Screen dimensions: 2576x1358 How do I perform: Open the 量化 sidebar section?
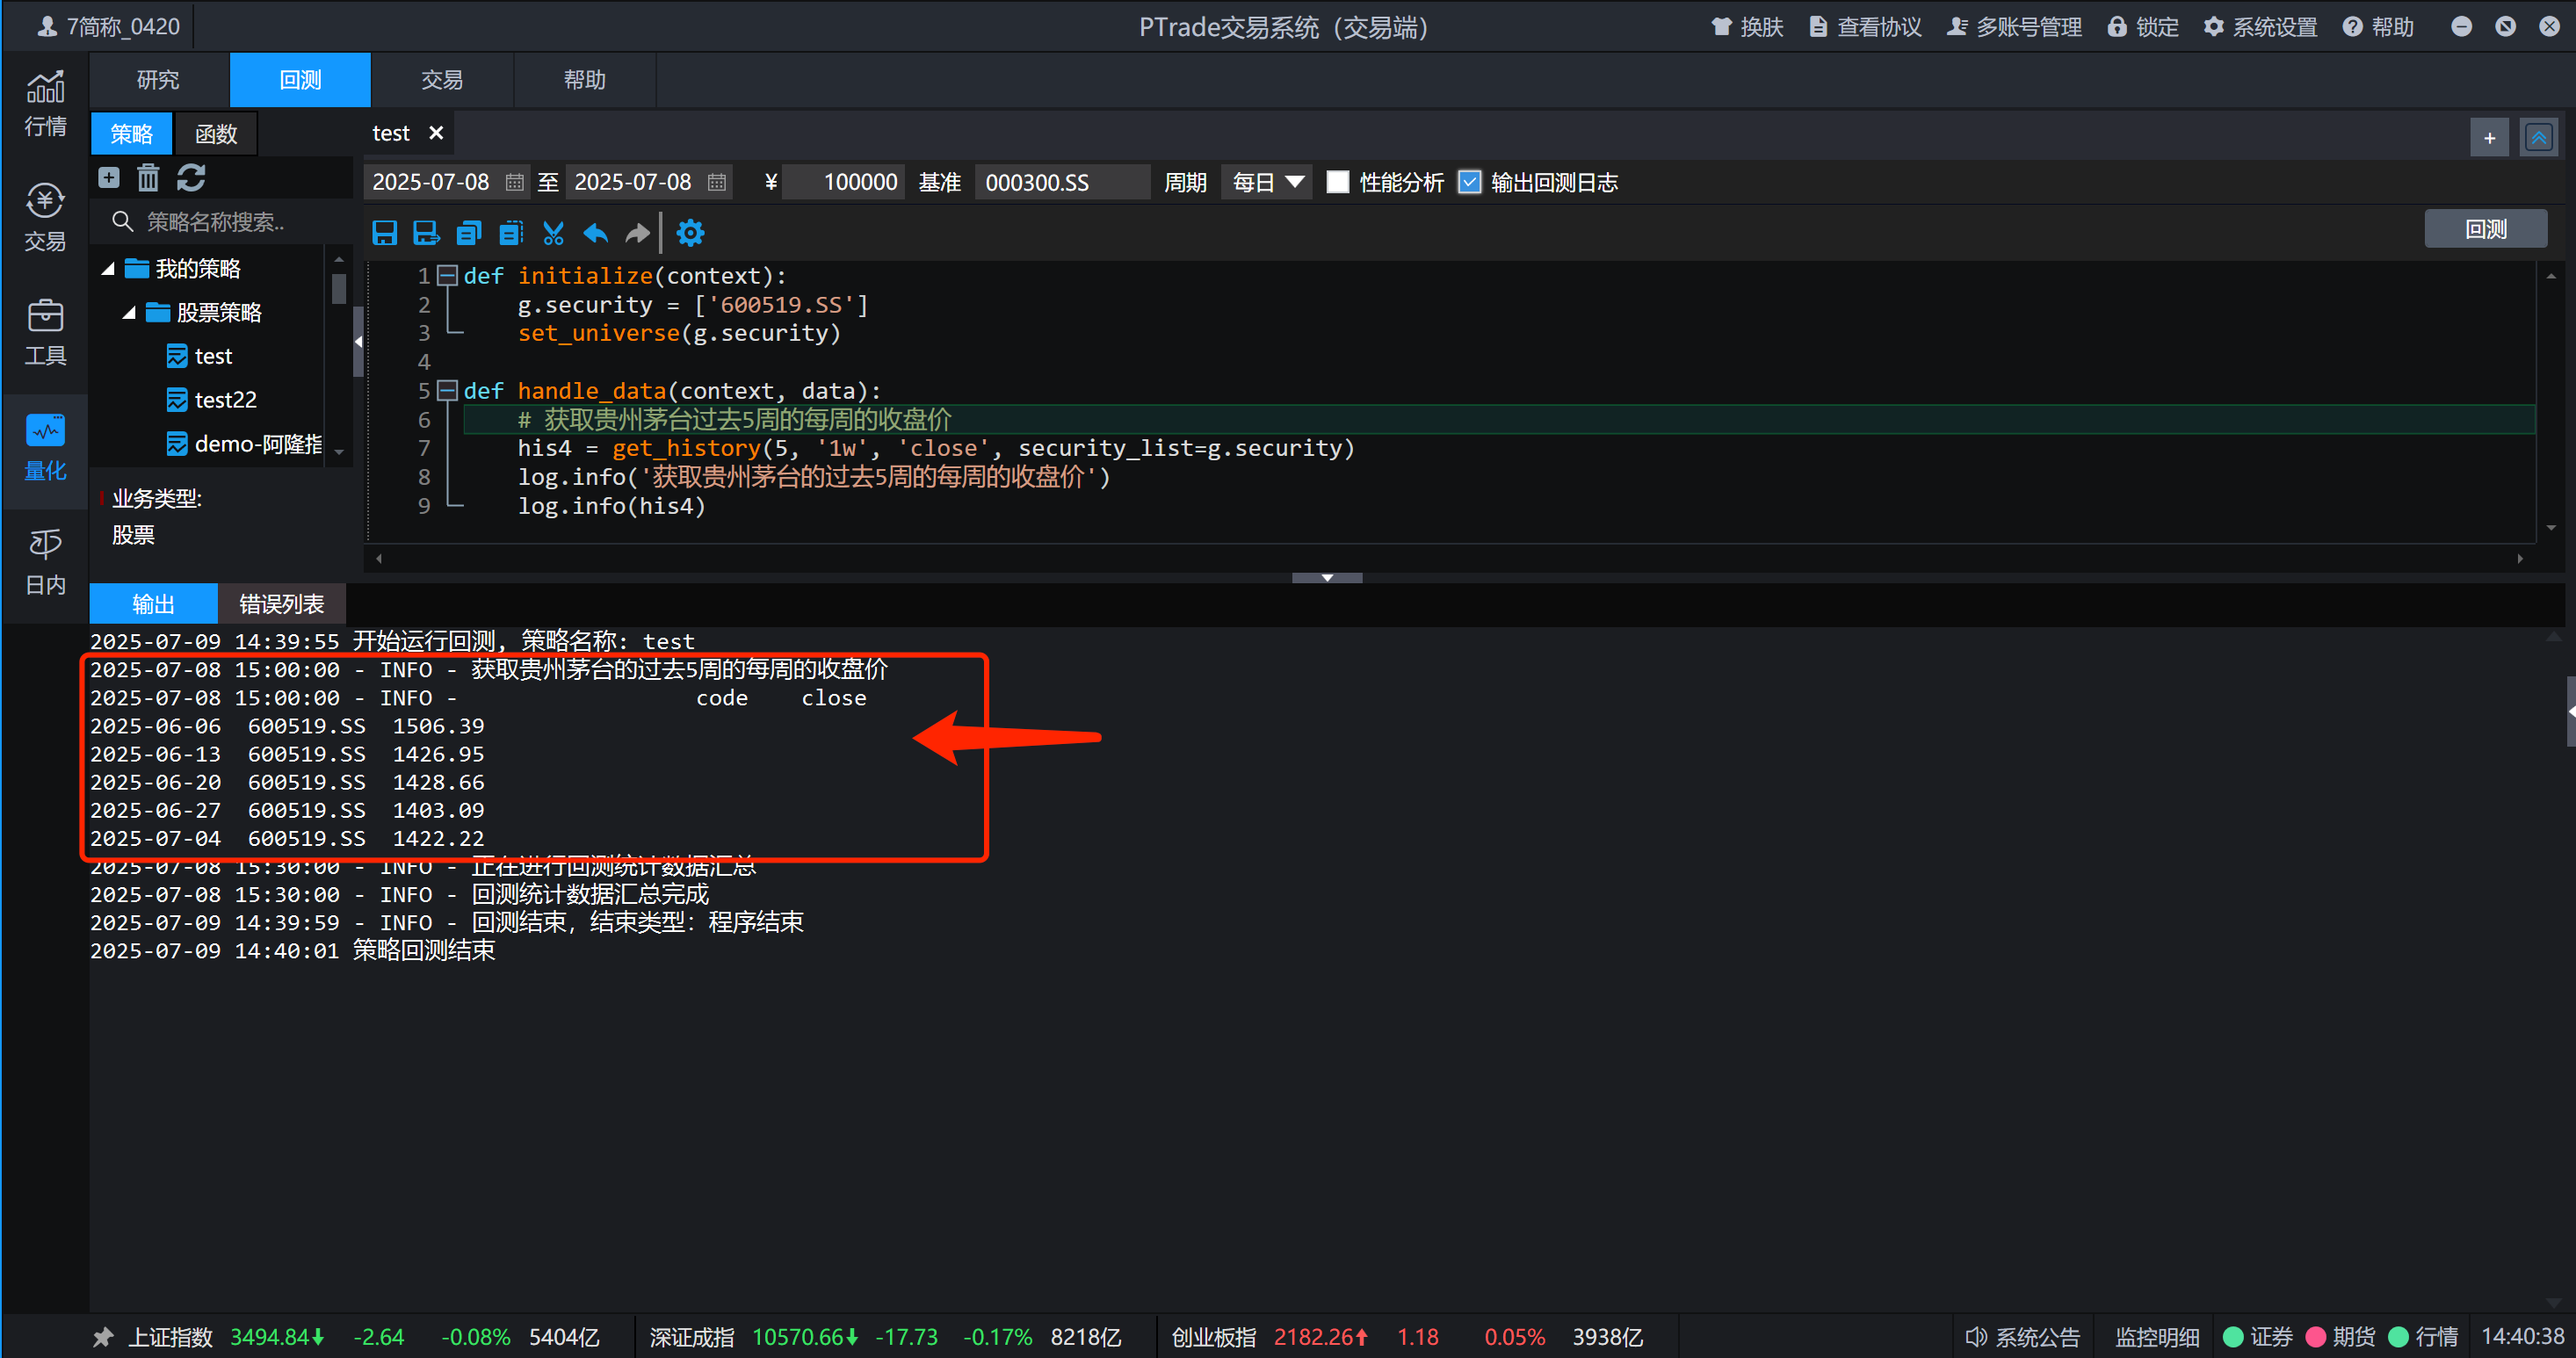click(45, 448)
